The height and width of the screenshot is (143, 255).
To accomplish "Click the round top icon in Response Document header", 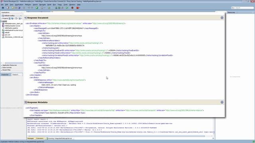I will [x=222, y=17].
